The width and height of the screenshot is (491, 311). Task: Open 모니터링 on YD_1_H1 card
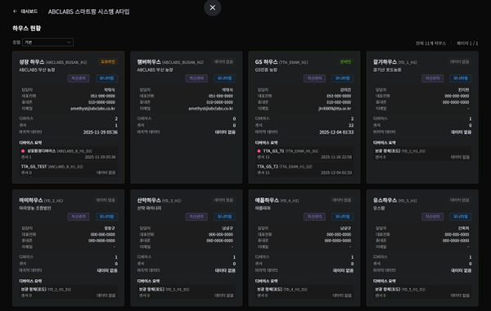461,79
